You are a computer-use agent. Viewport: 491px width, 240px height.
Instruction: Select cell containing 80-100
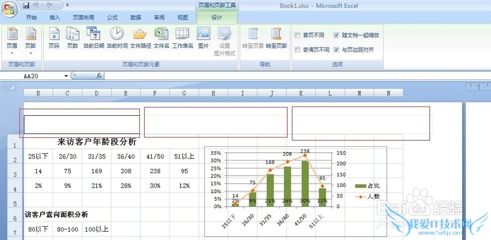[x=67, y=229]
